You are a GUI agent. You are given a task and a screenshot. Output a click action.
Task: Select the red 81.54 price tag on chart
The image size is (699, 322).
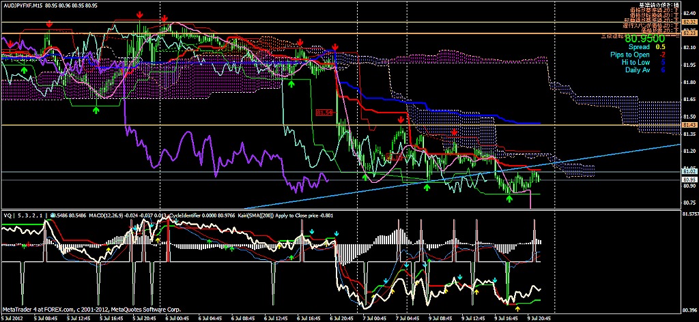point(324,111)
